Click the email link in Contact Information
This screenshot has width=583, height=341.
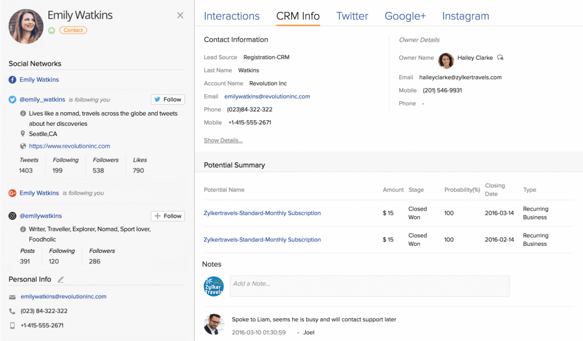267,97
